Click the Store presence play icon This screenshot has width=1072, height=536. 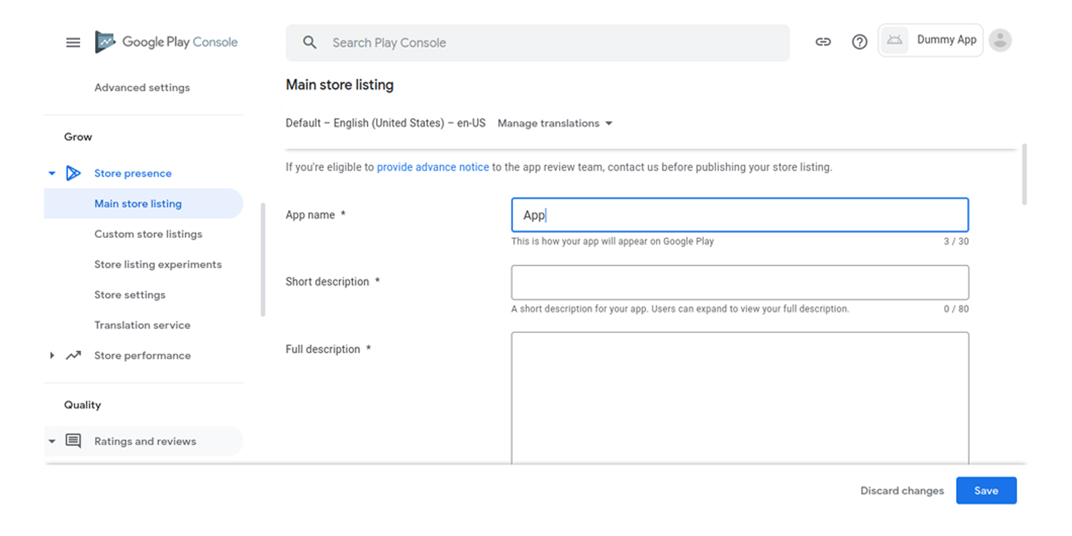click(73, 173)
